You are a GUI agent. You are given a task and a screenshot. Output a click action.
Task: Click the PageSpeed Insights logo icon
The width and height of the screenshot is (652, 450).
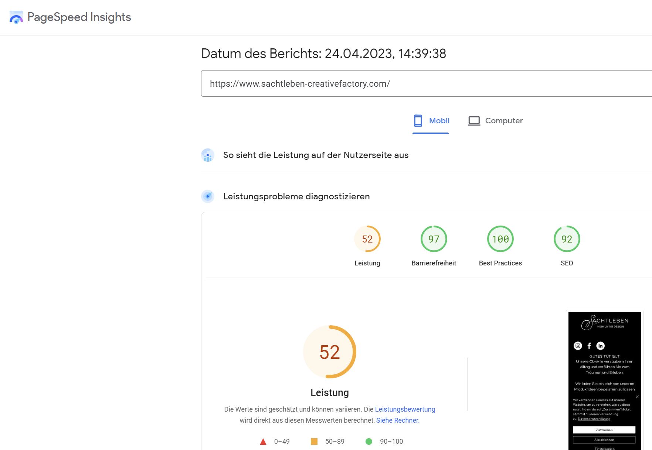point(16,17)
